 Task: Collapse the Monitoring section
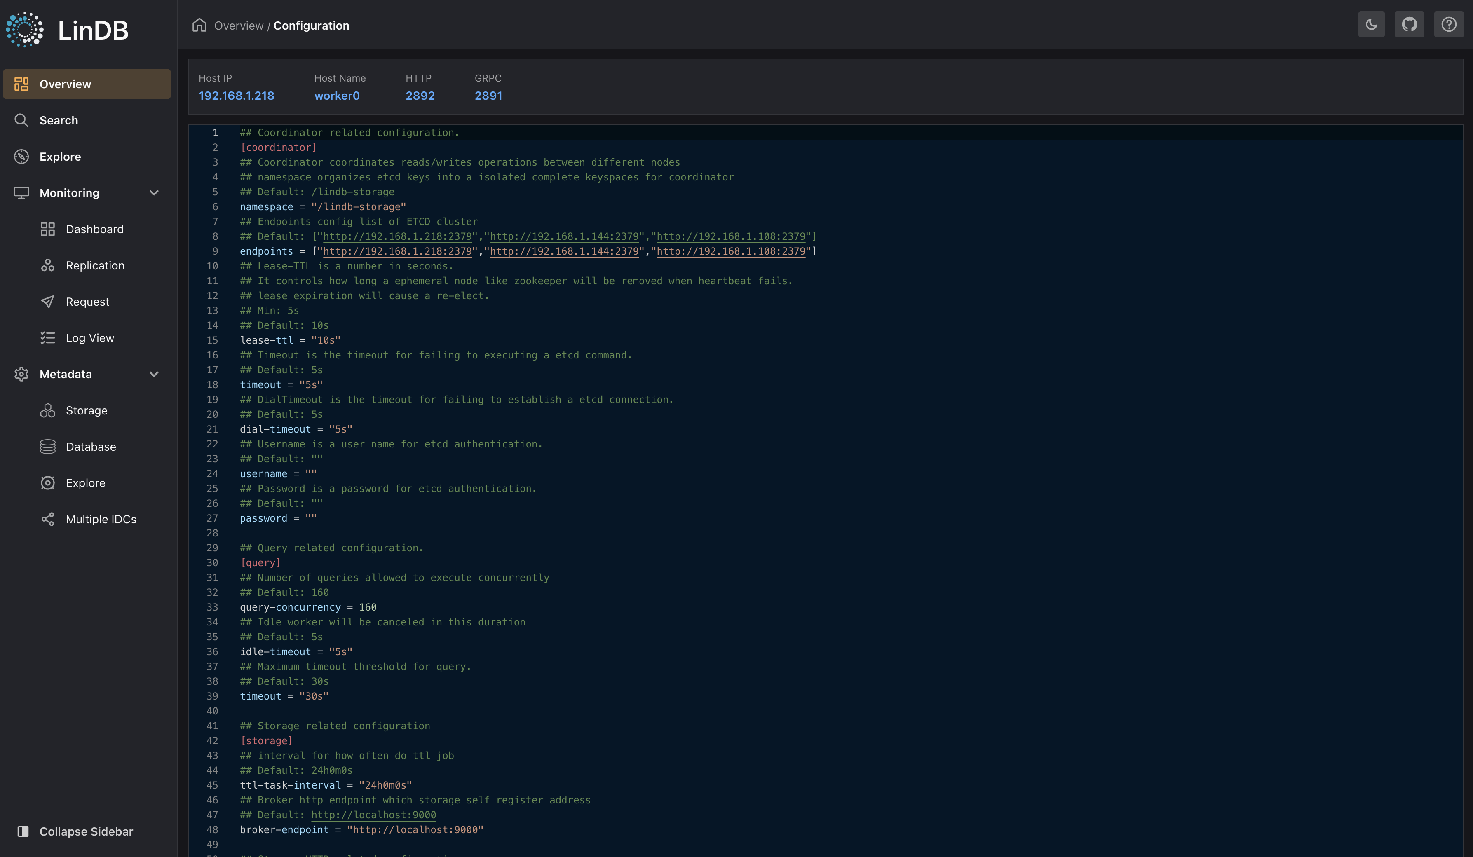click(154, 193)
